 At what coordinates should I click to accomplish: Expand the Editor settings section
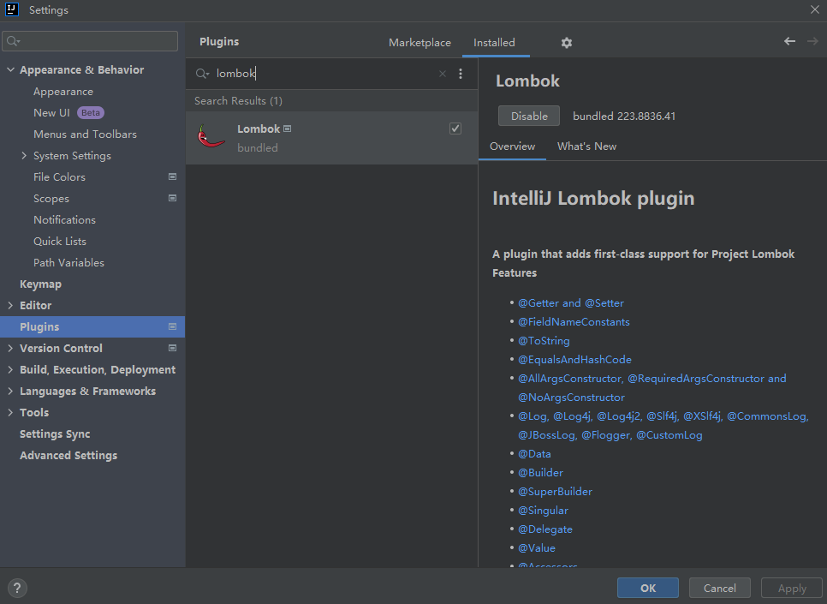pos(10,306)
